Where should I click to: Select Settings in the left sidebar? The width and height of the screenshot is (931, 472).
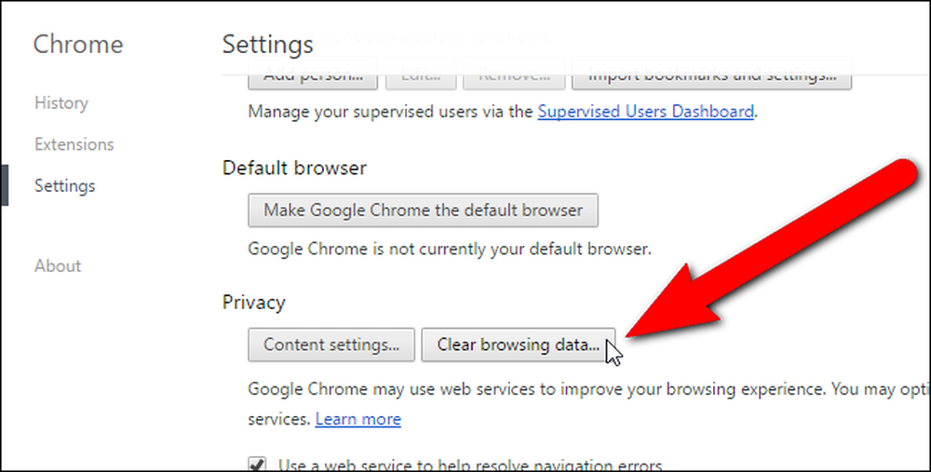coord(65,186)
